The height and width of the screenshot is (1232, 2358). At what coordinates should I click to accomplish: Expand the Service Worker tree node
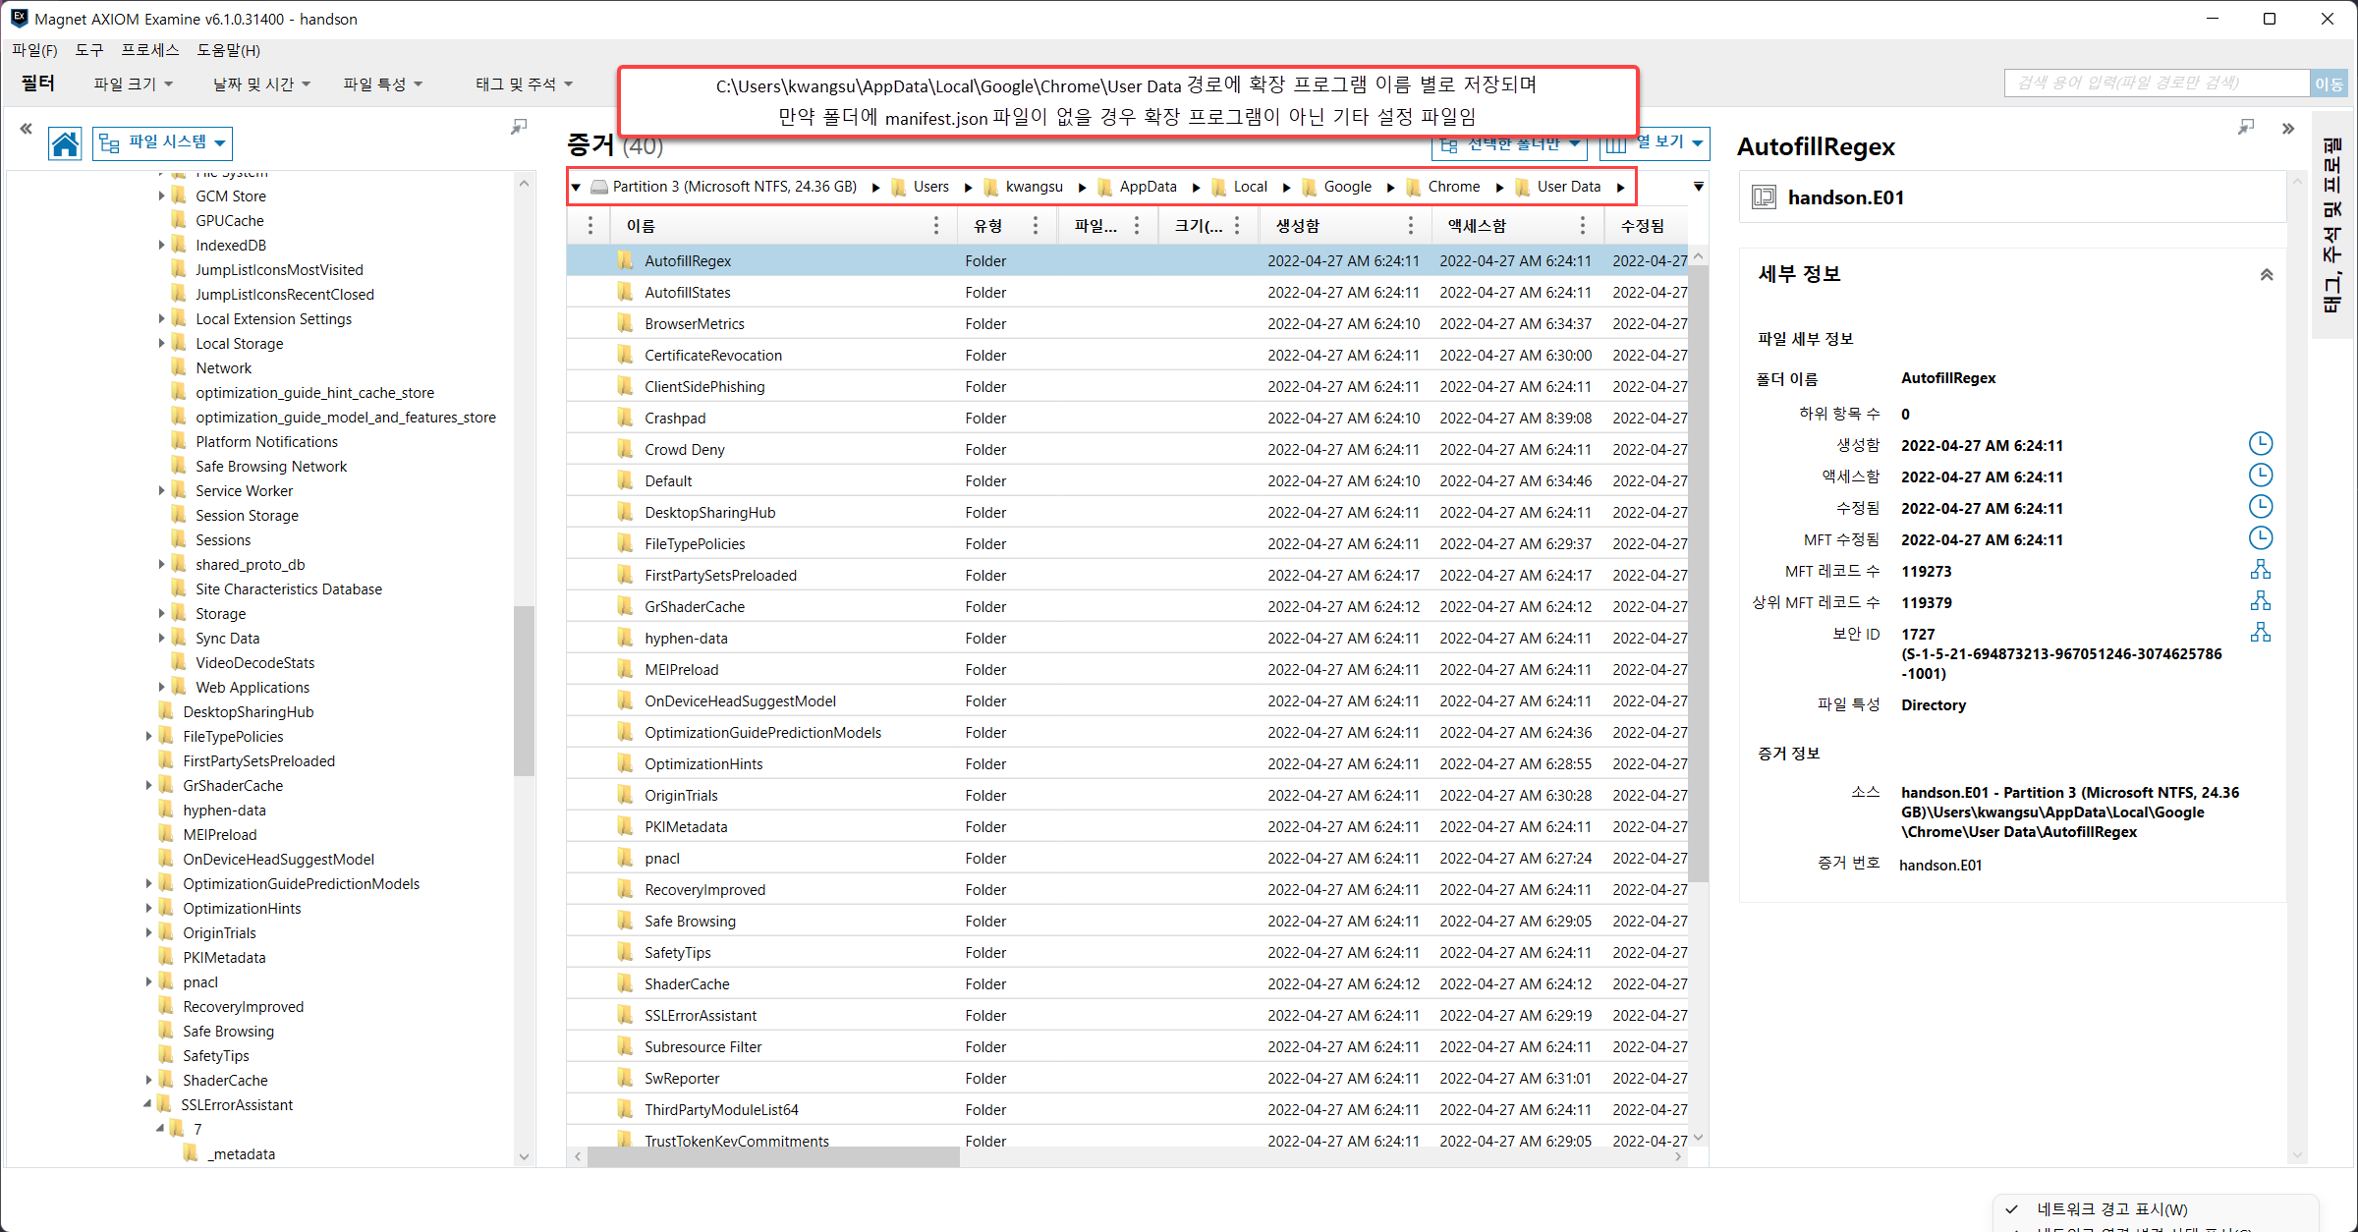pyautogui.click(x=162, y=490)
